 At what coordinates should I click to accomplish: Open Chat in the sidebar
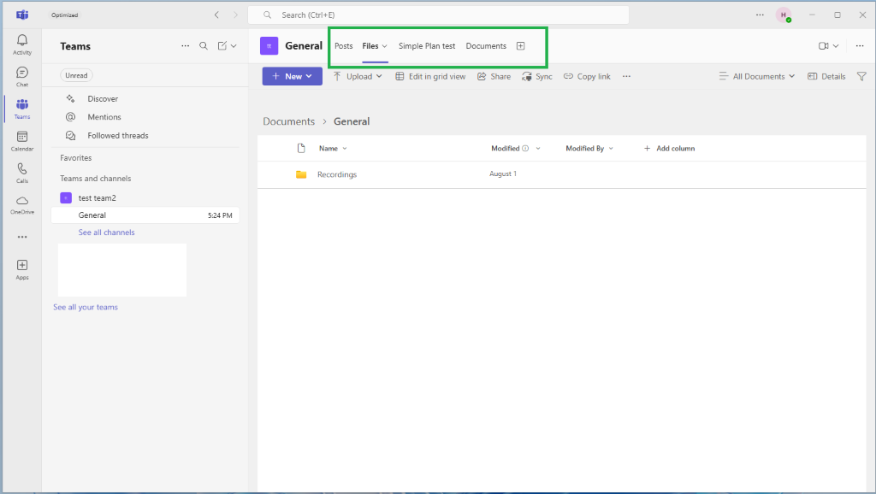click(22, 76)
